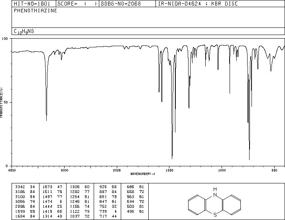Viewport: 285px width, 220px height.
Task: Click the WAVENUMBER axis title
Action: [143, 174]
